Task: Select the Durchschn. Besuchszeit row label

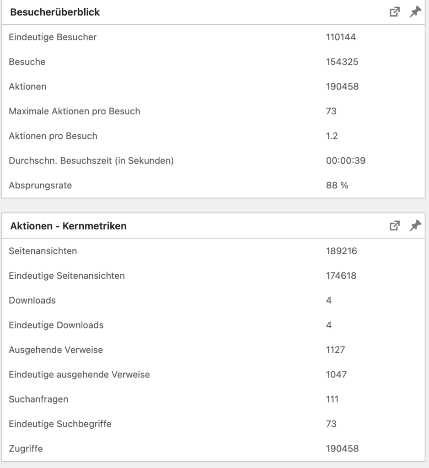Action: [91, 161]
